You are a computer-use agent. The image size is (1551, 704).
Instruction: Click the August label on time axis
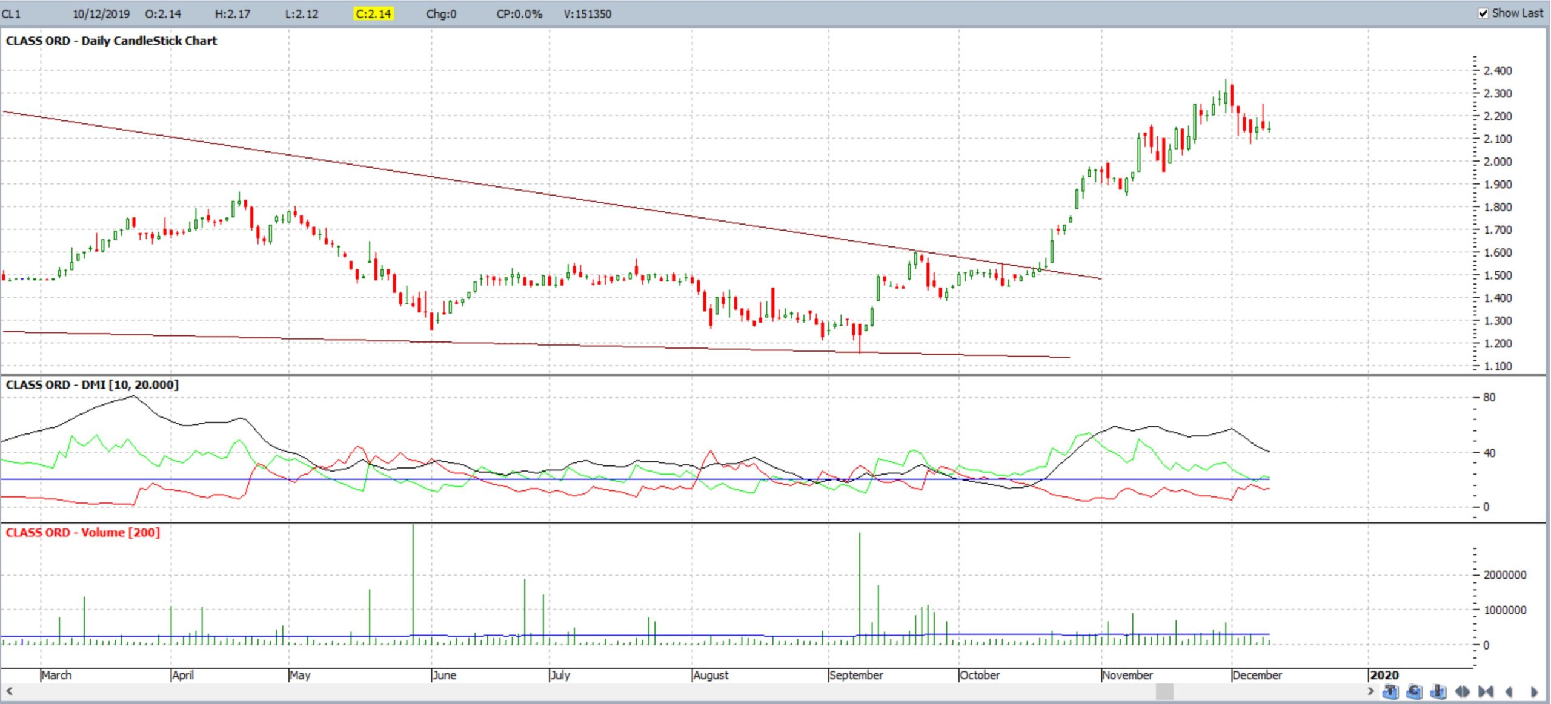click(x=711, y=674)
